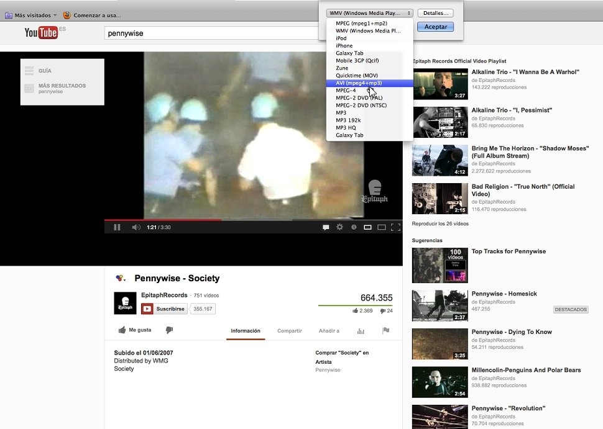Click the Watch Later clock icon

coord(354,227)
